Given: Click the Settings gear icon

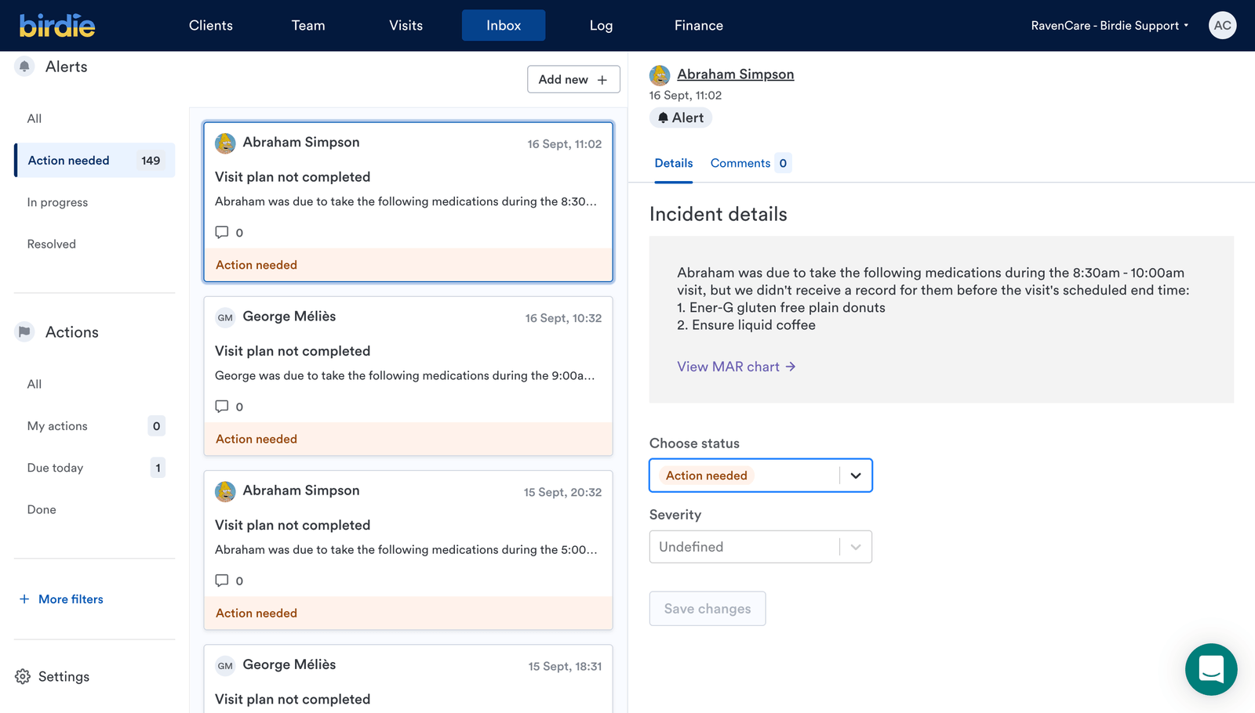Looking at the screenshot, I should click(x=23, y=676).
